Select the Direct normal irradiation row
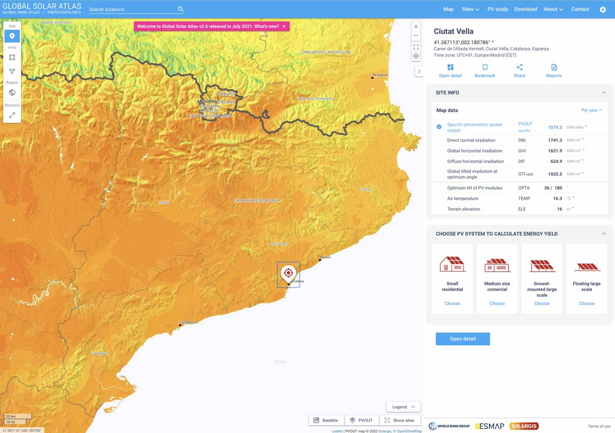 (520, 140)
